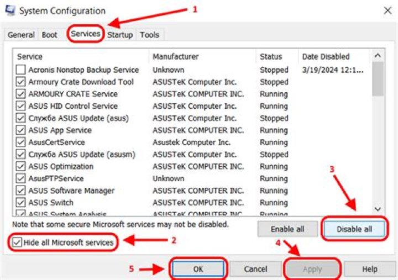The height and width of the screenshot is (280, 398).
Task: Go to the Startup tab
Action: (120, 35)
